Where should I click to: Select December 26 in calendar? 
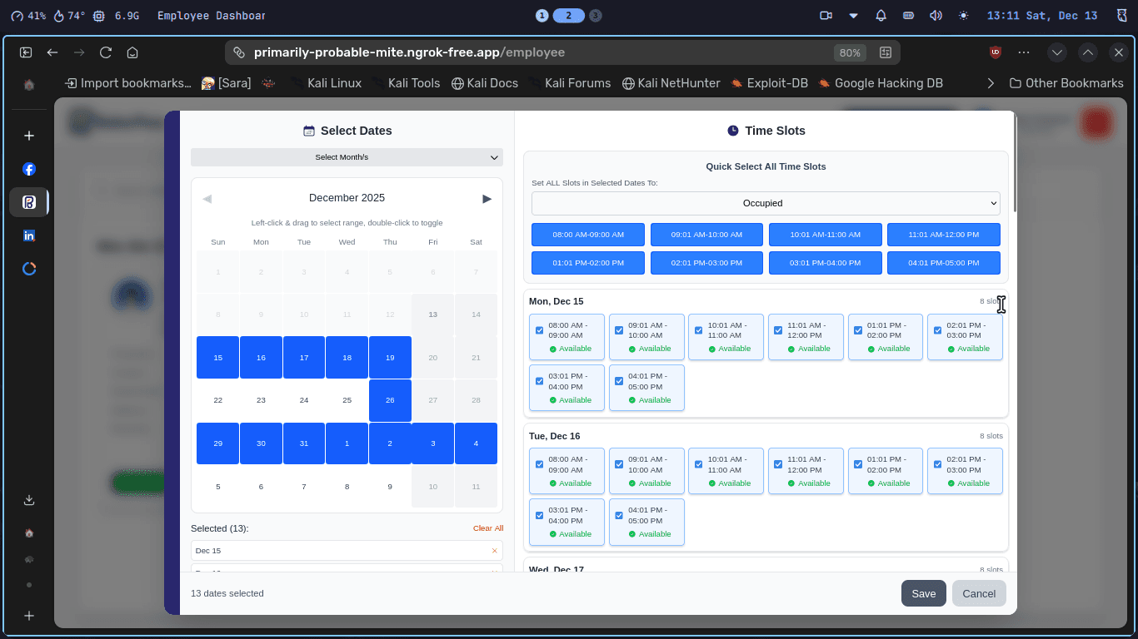[x=390, y=400]
